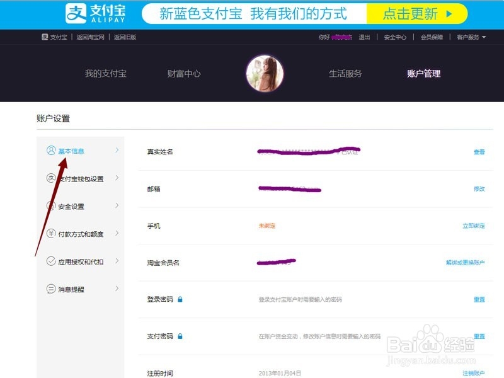
Task: Expand the 基本信息 chevron
Action: click(x=117, y=150)
